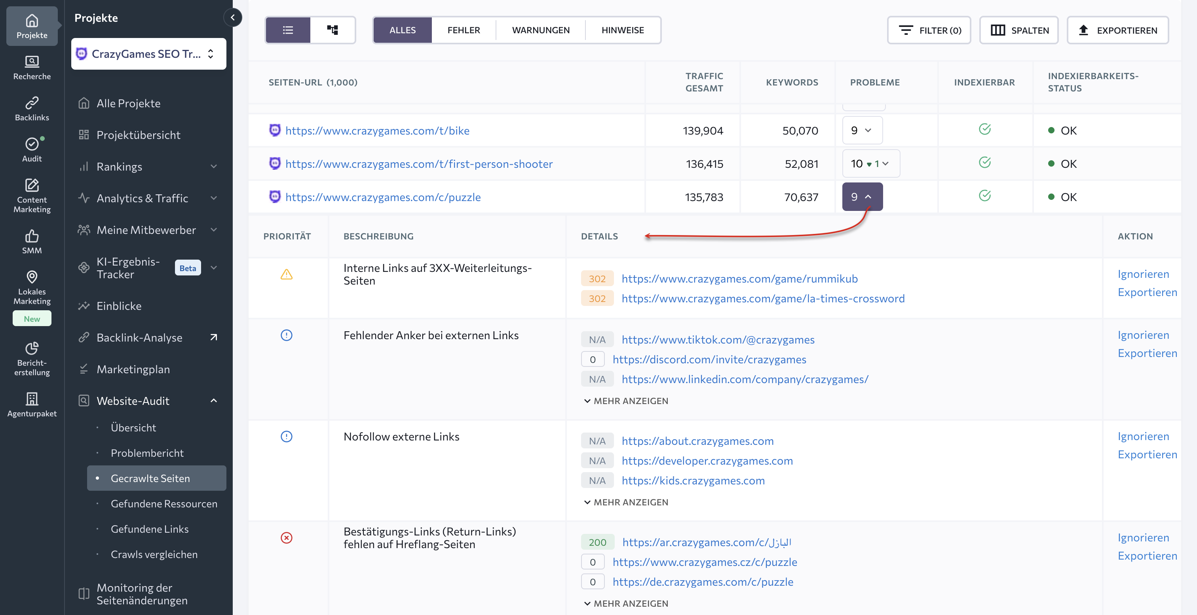Click indexable checkmark for first-person-shooter row
Image resolution: width=1197 pixels, height=615 pixels.
click(985, 163)
